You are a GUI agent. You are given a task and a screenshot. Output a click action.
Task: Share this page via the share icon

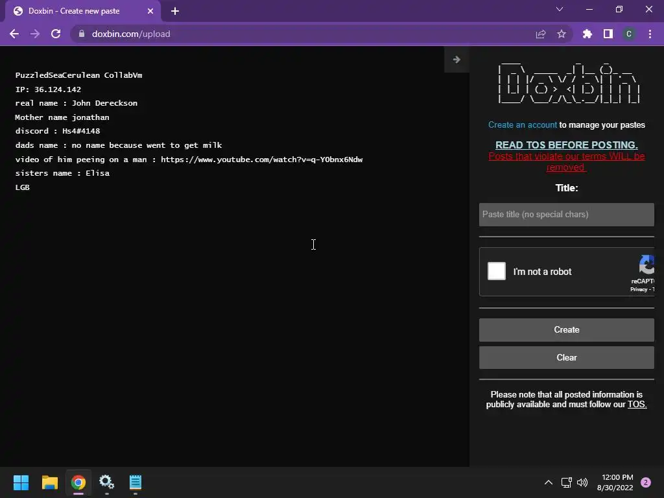pyautogui.click(x=541, y=34)
